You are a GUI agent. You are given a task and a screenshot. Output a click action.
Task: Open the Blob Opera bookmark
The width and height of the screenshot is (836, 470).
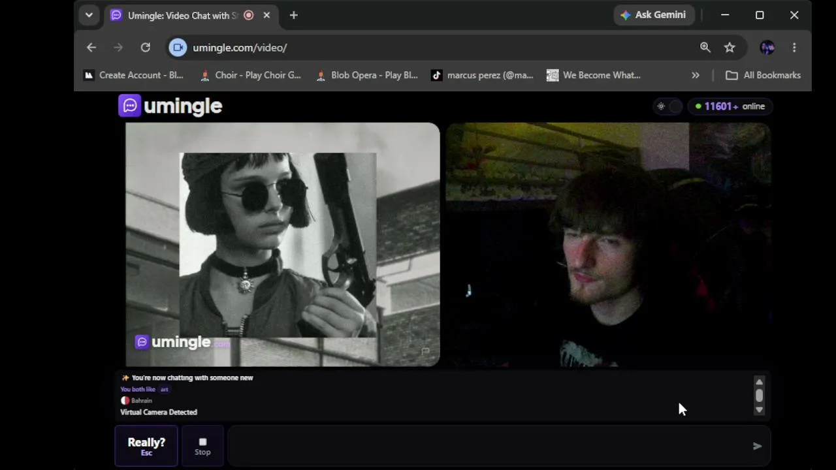click(366, 75)
